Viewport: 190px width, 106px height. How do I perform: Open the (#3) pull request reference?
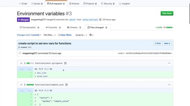(30, 47)
